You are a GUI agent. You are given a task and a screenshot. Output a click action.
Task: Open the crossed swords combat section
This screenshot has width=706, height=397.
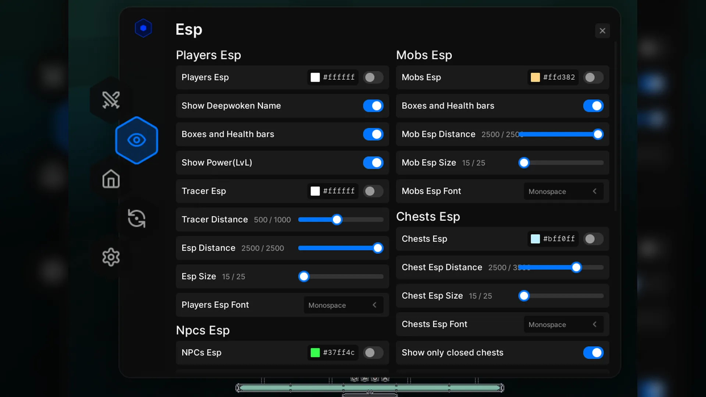[111, 100]
